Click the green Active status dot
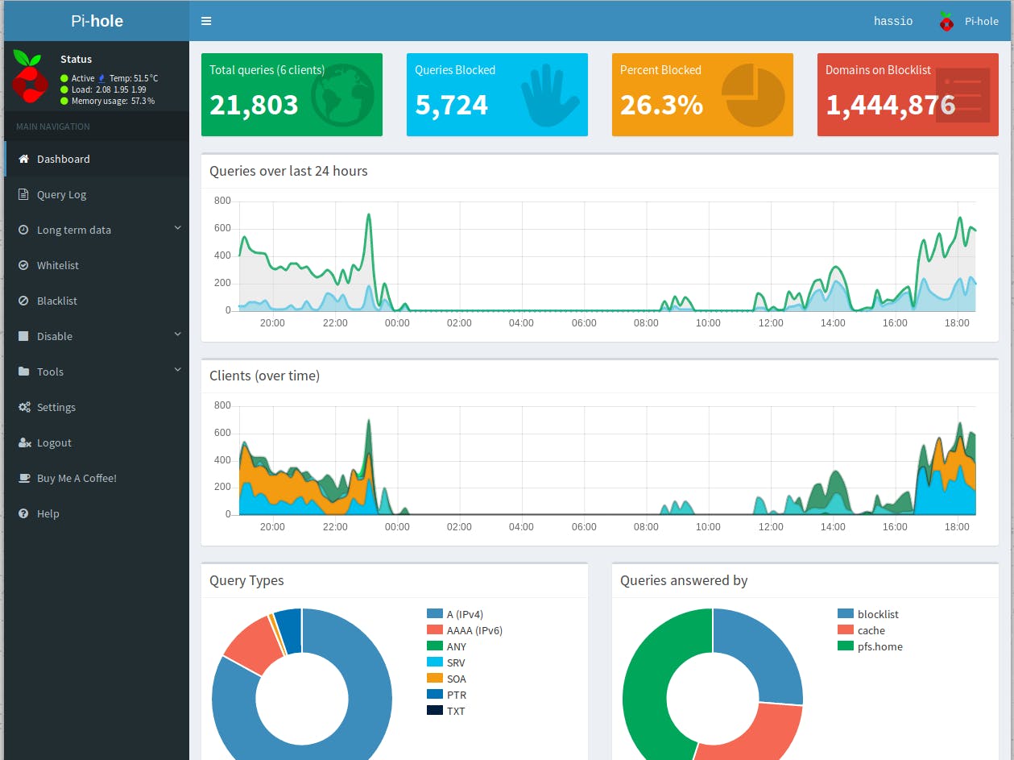Screen dimensions: 1014x760 [x=64, y=78]
